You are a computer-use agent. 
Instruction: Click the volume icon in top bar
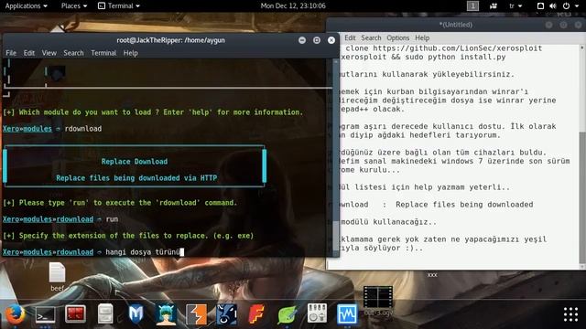pos(553,6)
